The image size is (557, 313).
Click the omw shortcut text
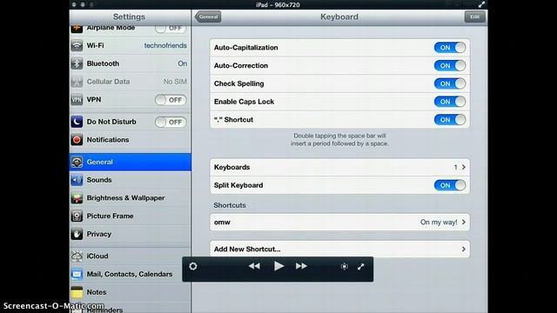coord(222,223)
